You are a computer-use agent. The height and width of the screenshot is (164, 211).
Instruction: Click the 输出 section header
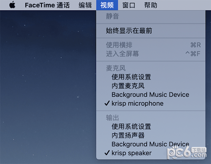(x=112, y=118)
